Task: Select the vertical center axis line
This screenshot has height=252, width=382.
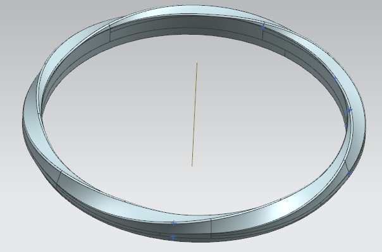Action: click(195, 114)
